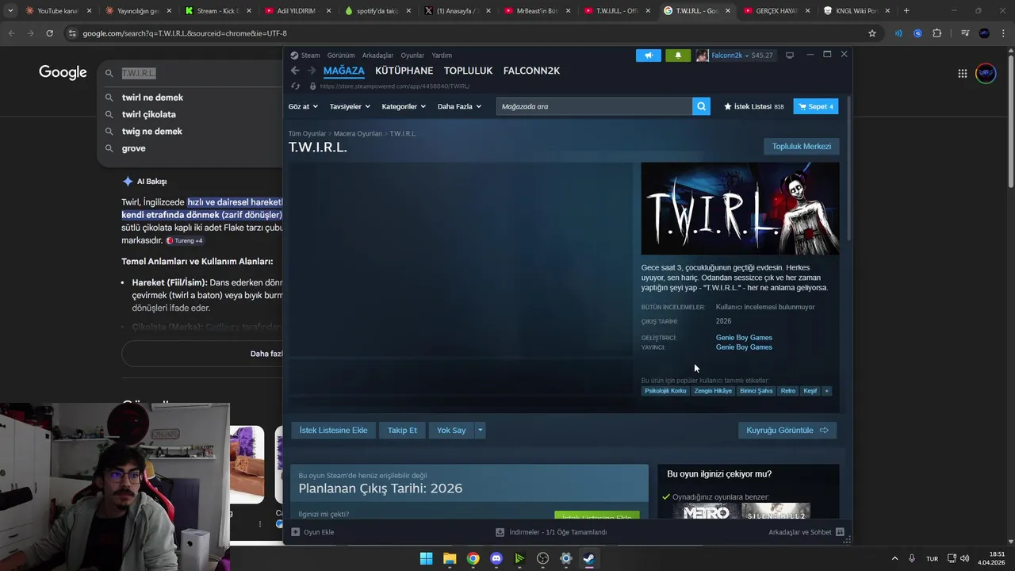This screenshot has width=1015, height=571.
Task: Bookmark this page with Chrome star icon
Action: coord(872,33)
